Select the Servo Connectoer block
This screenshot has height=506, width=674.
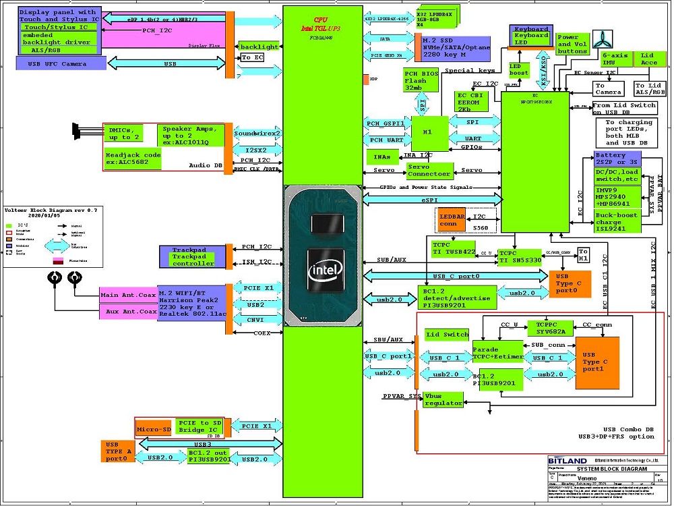coord(430,171)
